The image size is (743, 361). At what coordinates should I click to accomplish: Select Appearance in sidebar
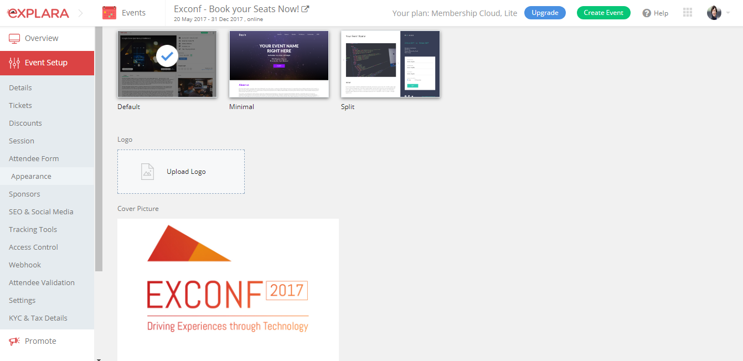[31, 176]
